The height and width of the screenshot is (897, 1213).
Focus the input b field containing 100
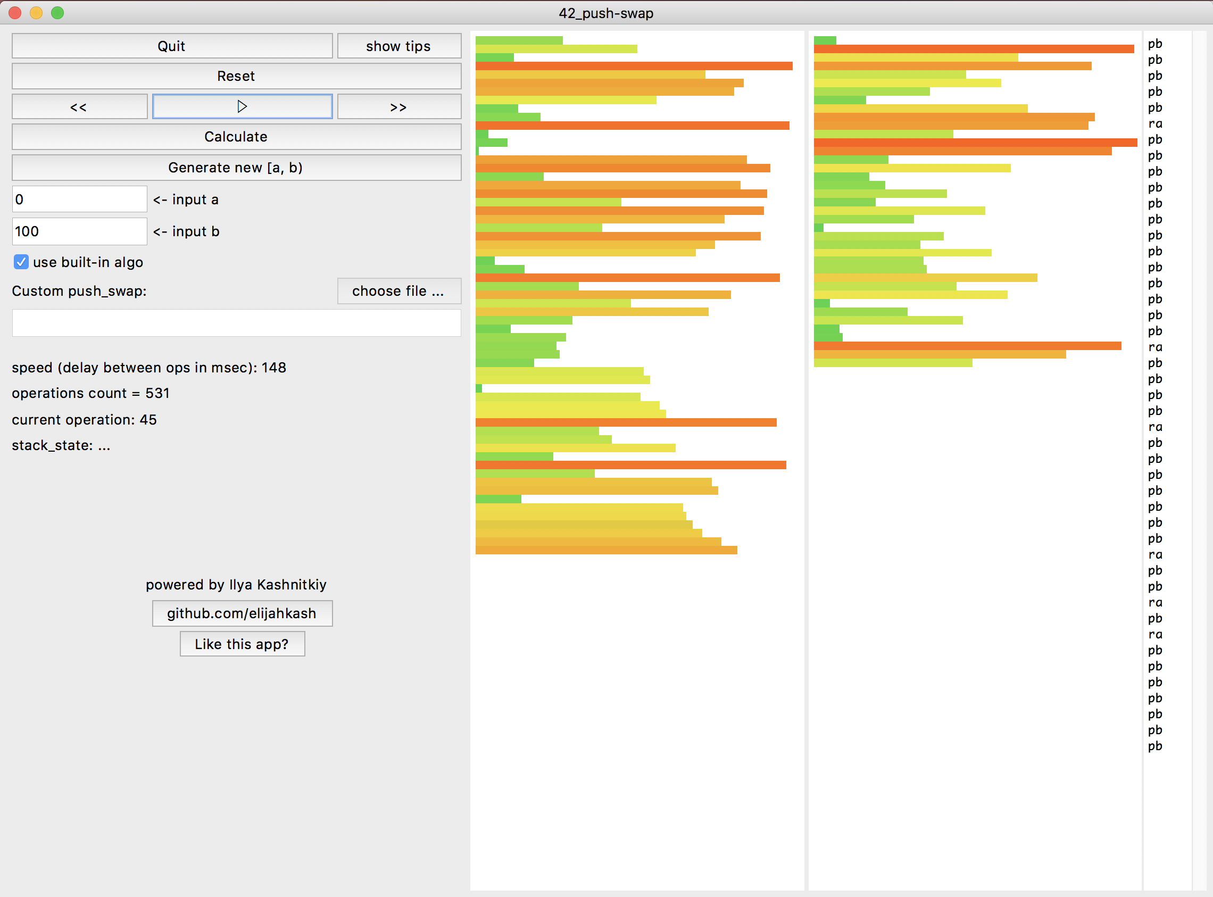click(x=79, y=231)
